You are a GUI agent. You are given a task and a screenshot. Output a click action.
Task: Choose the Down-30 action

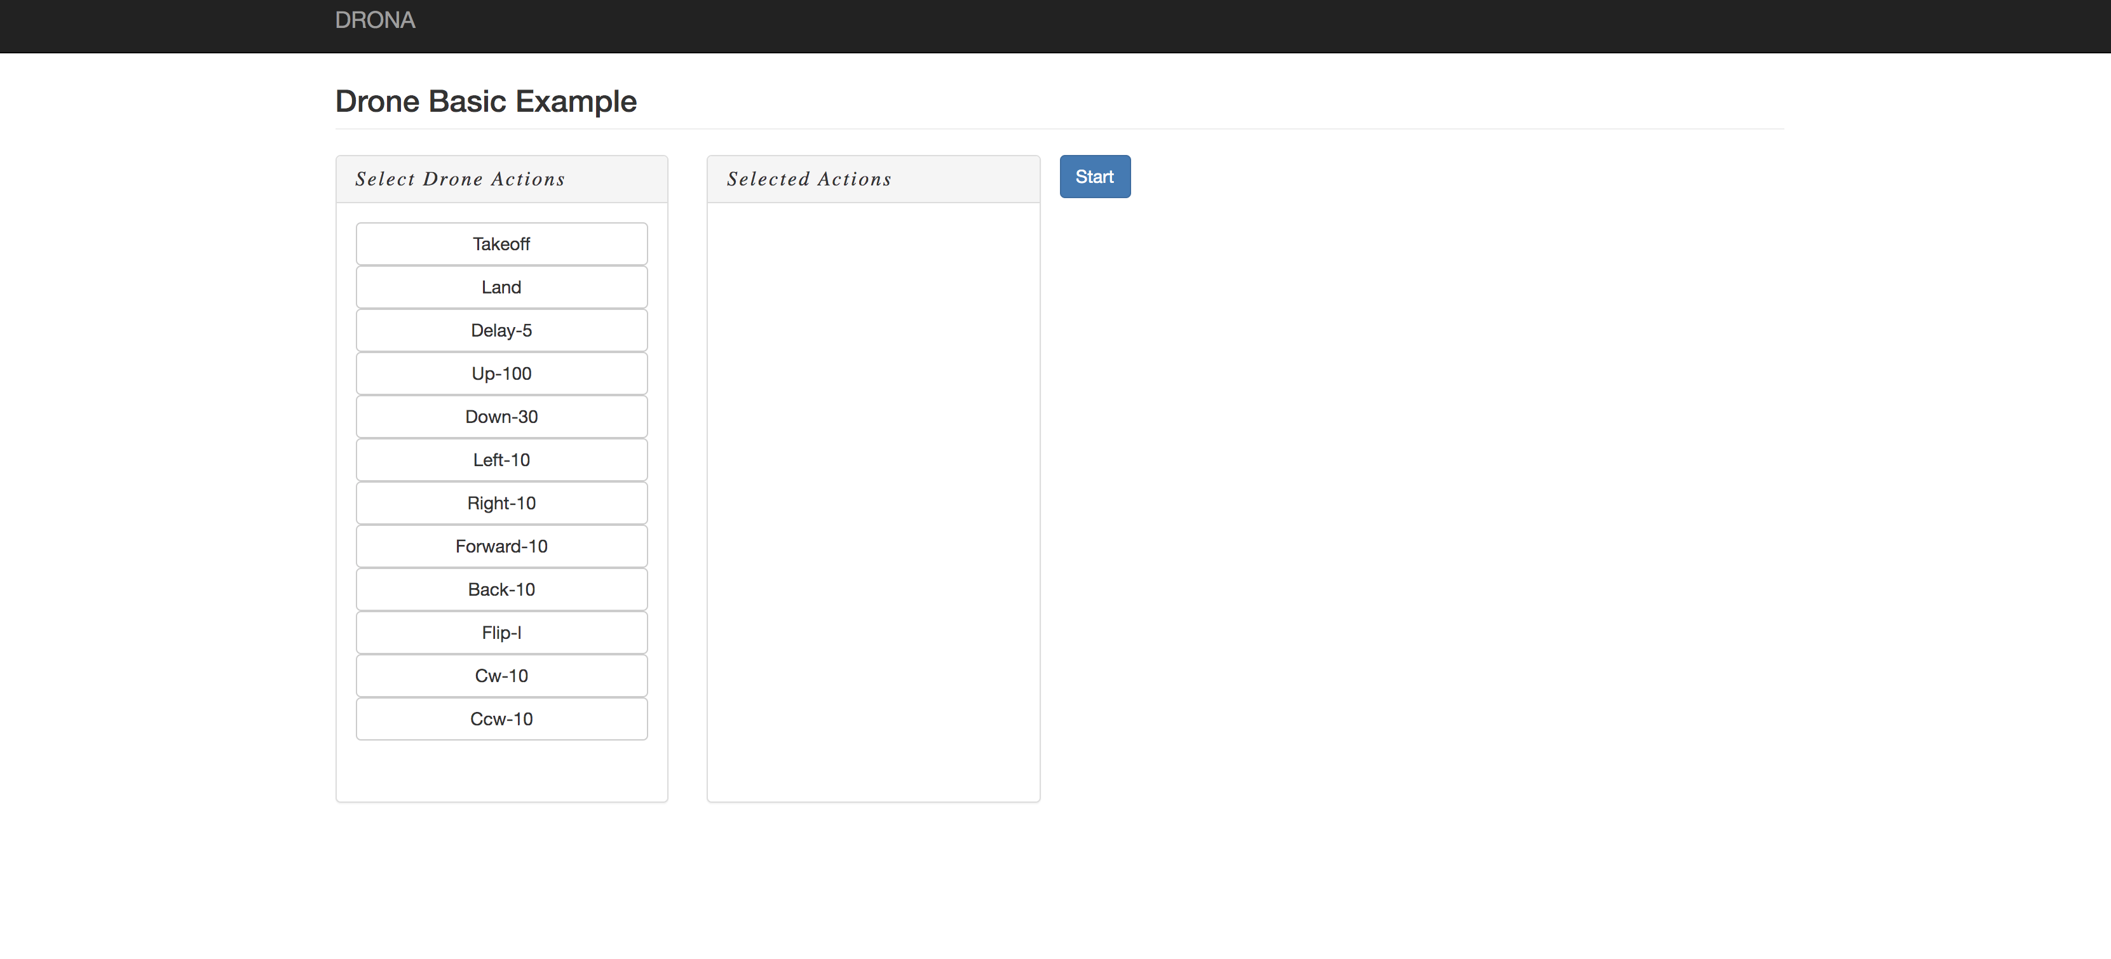[501, 416]
